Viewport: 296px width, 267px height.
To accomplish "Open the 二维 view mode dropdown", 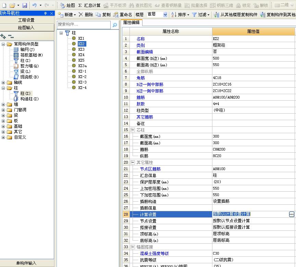I will [x=292, y=5].
